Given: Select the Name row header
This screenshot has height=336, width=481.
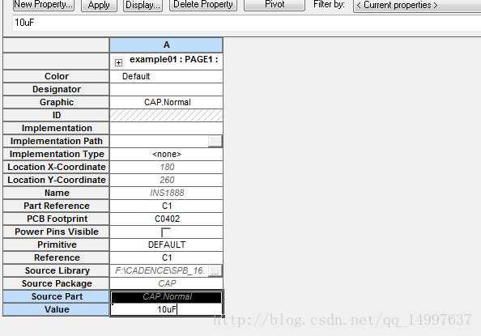Looking at the screenshot, I should [56, 193].
